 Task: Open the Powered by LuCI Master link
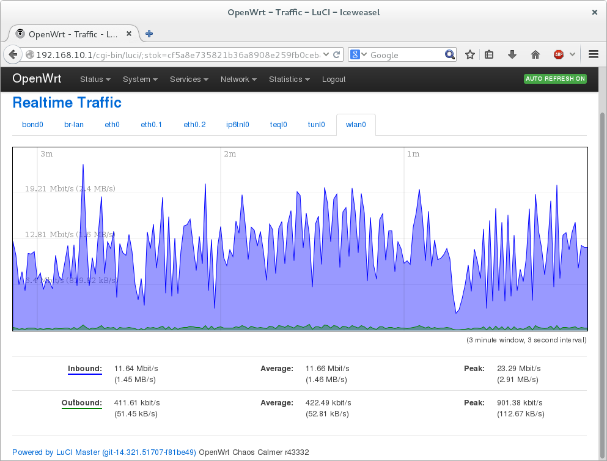tap(104, 452)
